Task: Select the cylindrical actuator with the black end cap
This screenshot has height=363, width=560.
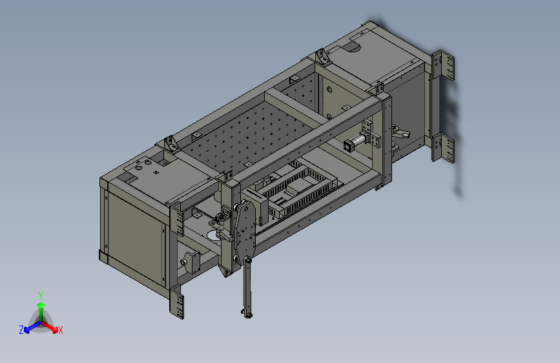Action: click(x=355, y=142)
